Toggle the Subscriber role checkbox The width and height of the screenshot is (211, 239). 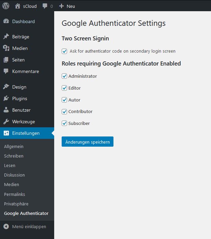(x=64, y=123)
